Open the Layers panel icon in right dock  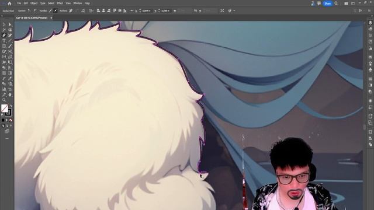point(370,23)
